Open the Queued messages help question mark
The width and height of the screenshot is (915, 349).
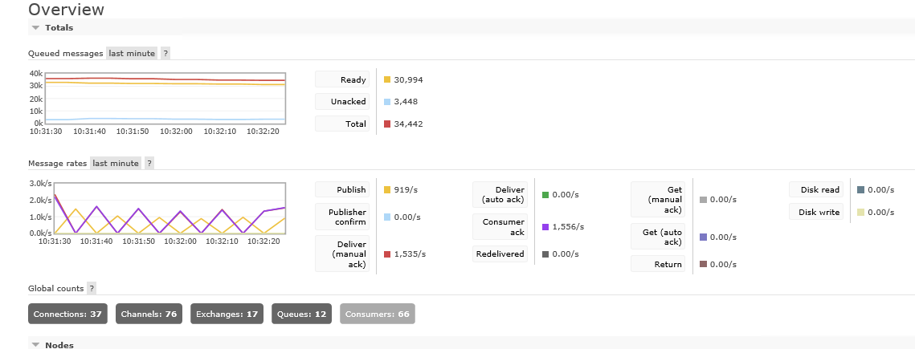click(x=165, y=53)
